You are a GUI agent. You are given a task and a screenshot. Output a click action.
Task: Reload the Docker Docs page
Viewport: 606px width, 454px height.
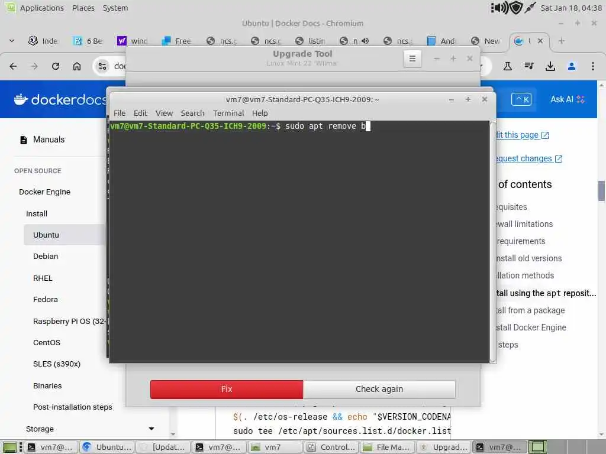tap(56, 66)
